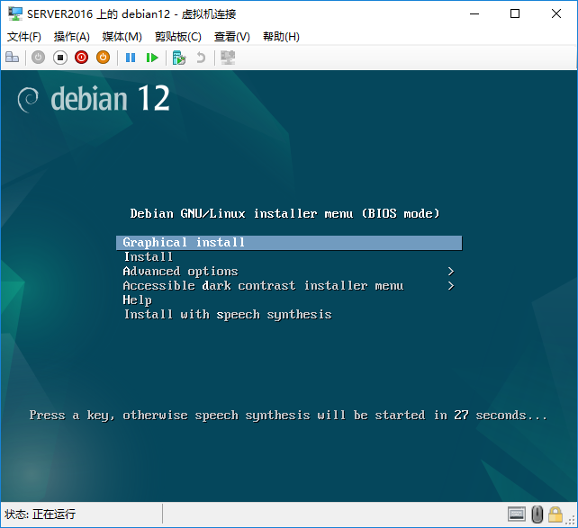Click the installer menu (BIOS mode) heading
The height and width of the screenshot is (528, 578).
click(x=284, y=213)
